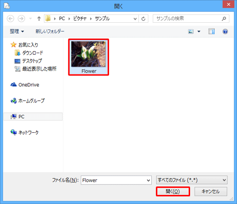This screenshot has width=237, height=204.
Task: Select お気に入り in the navigation pane
Action: coord(28,45)
